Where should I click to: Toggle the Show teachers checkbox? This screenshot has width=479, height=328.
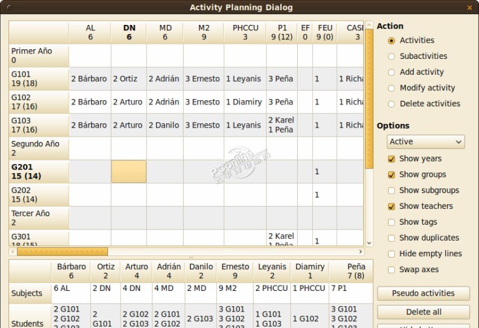click(x=391, y=207)
